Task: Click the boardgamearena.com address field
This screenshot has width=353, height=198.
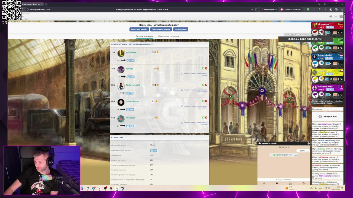Action: 40,9
